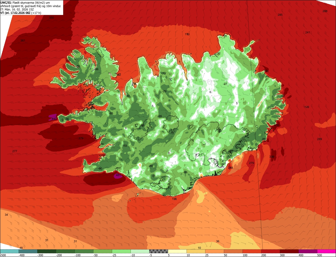336x257 pixels.
Task: Click legend swatch between -300 and -200
Action: pyautogui.click(x=46, y=251)
